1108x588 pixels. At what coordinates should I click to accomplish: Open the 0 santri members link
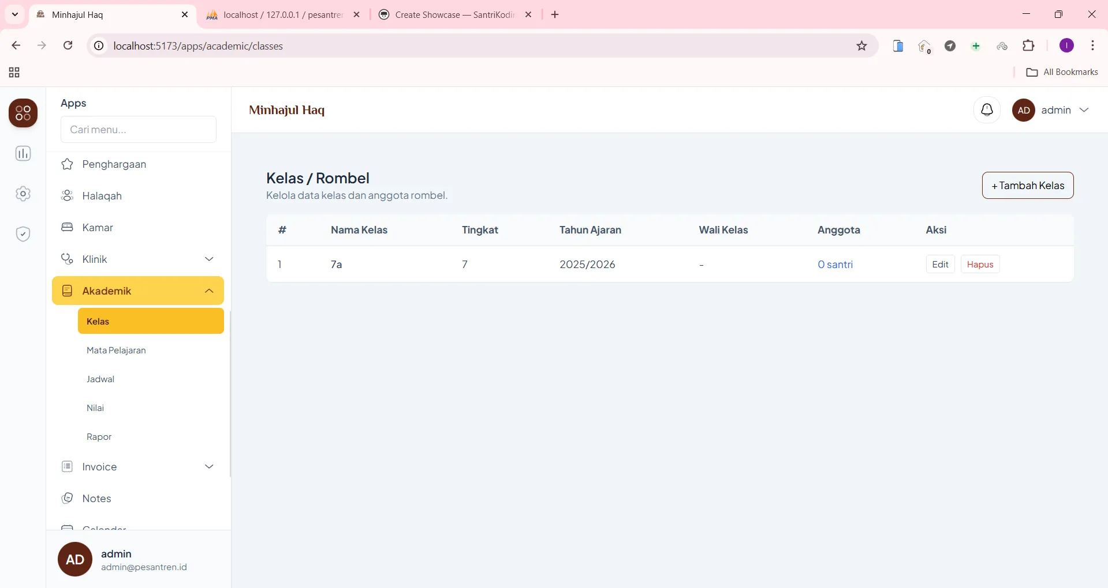tap(835, 264)
